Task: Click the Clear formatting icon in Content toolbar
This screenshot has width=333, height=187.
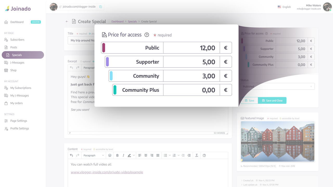Action: coord(197,155)
